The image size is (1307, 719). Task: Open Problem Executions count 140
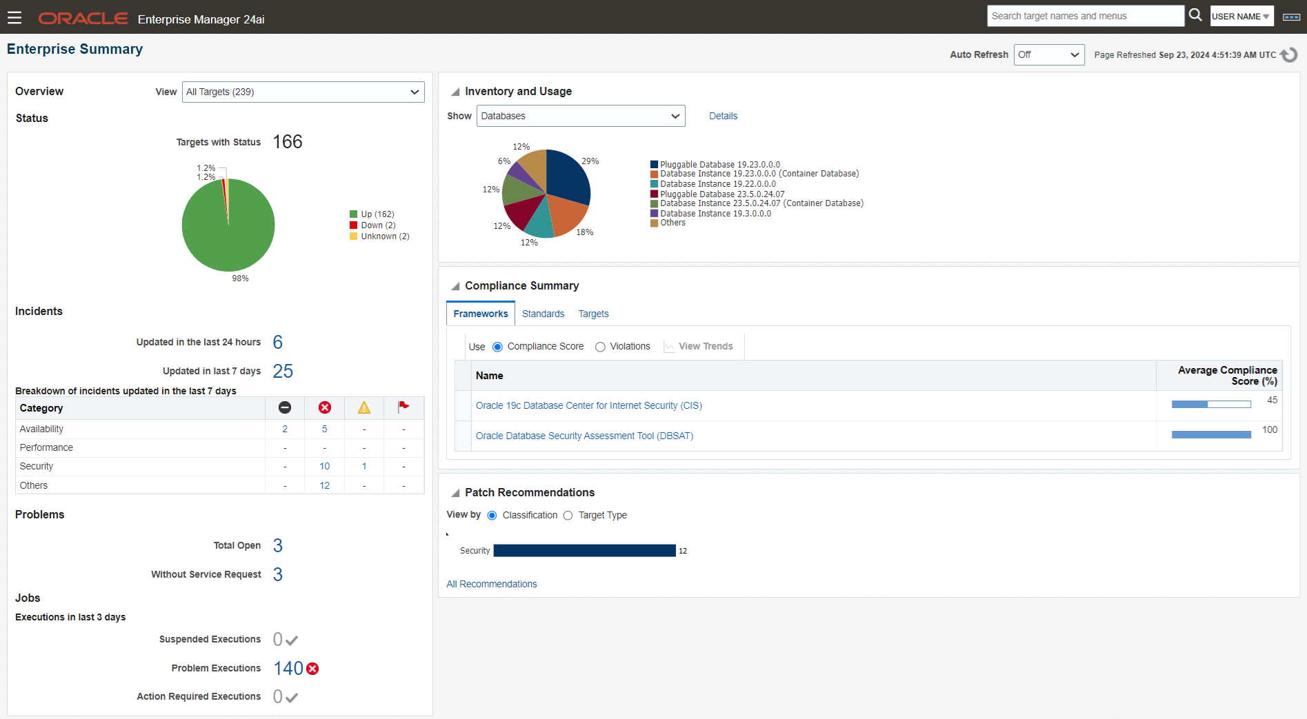288,668
